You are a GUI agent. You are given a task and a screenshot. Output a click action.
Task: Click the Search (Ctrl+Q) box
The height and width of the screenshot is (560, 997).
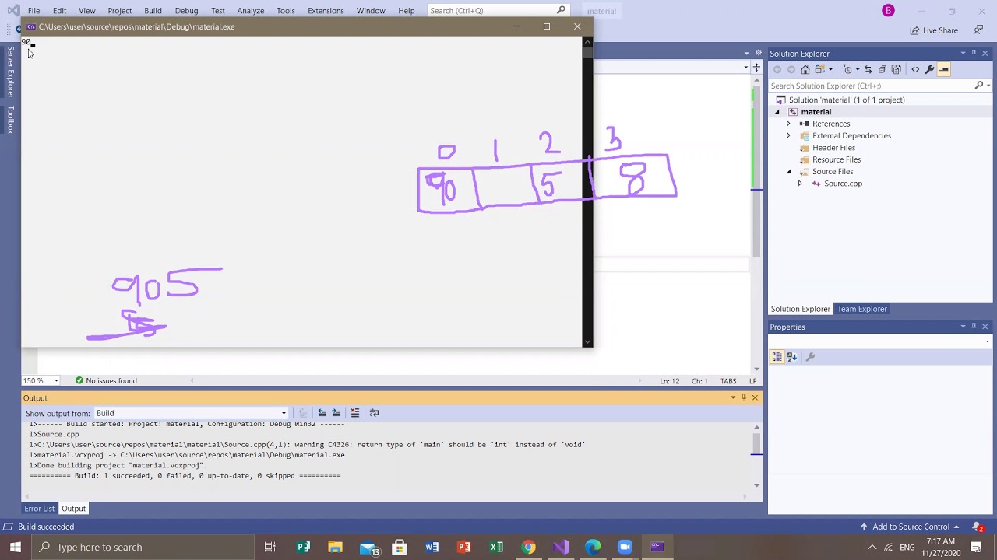pyautogui.click(x=497, y=10)
